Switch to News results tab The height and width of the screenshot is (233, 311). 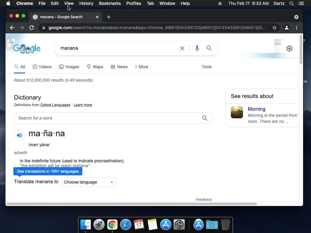pos(119,67)
